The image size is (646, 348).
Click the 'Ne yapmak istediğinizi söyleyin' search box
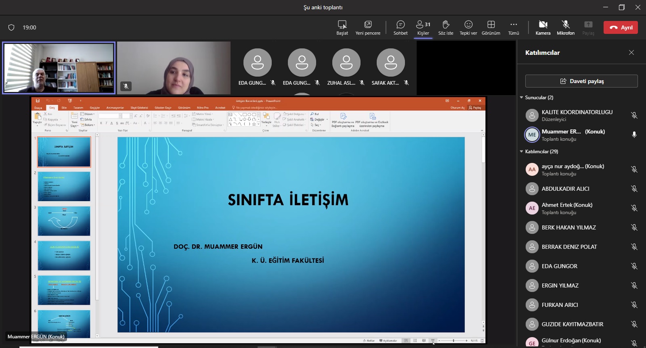[255, 108]
